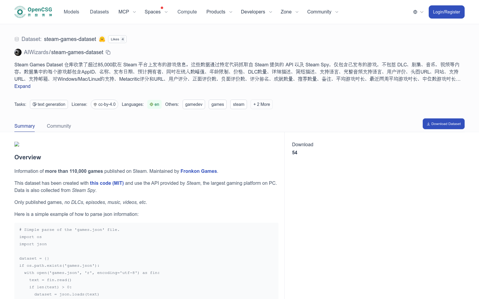Click the Likes counter badge
Image resolution: width=479 pixels, height=299 pixels.
pos(117,39)
